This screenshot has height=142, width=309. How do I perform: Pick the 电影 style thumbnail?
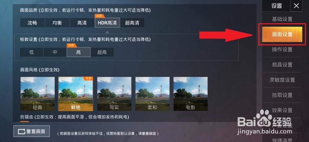(x=190, y=94)
